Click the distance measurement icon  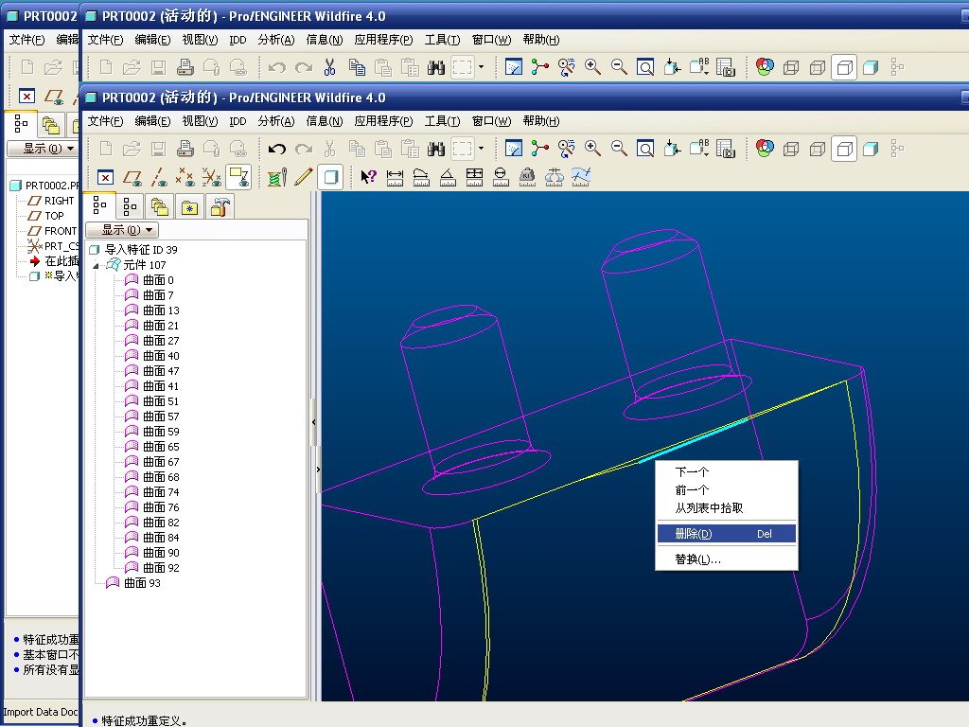[x=396, y=176]
